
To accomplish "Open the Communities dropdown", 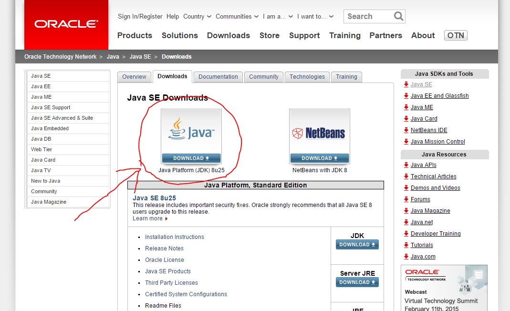I will [237, 17].
